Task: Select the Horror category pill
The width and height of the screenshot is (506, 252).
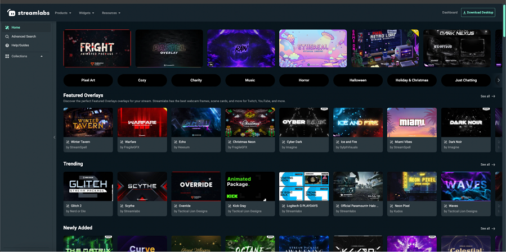Action: pyautogui.click(x=304, y=80)
